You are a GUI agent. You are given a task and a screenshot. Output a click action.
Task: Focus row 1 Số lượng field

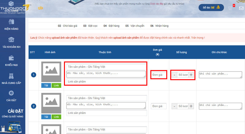(x=183, y=75)
